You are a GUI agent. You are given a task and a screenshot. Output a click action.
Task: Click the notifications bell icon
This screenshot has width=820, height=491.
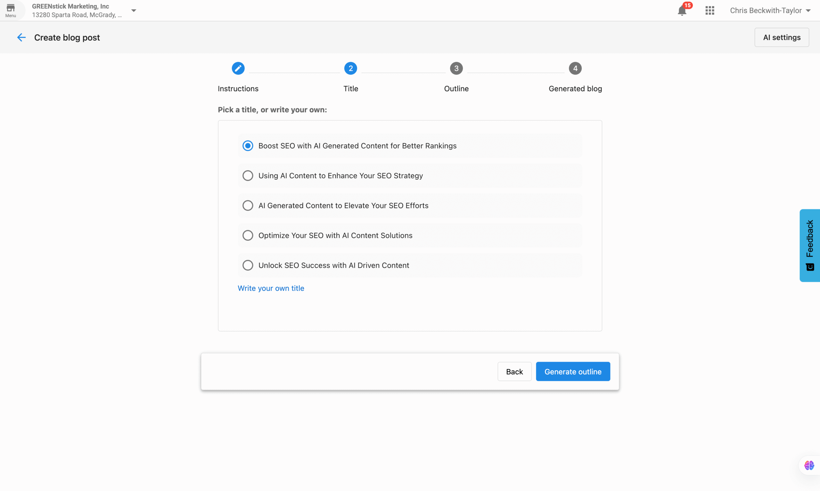tap(682, 11)
